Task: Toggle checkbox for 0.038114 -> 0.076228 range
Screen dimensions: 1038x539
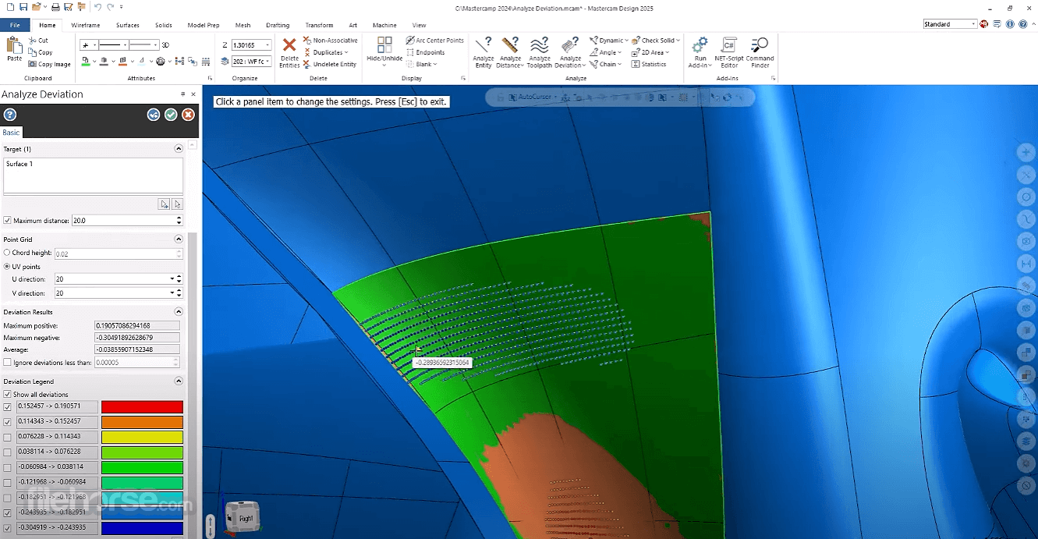Action: point(8,452)
